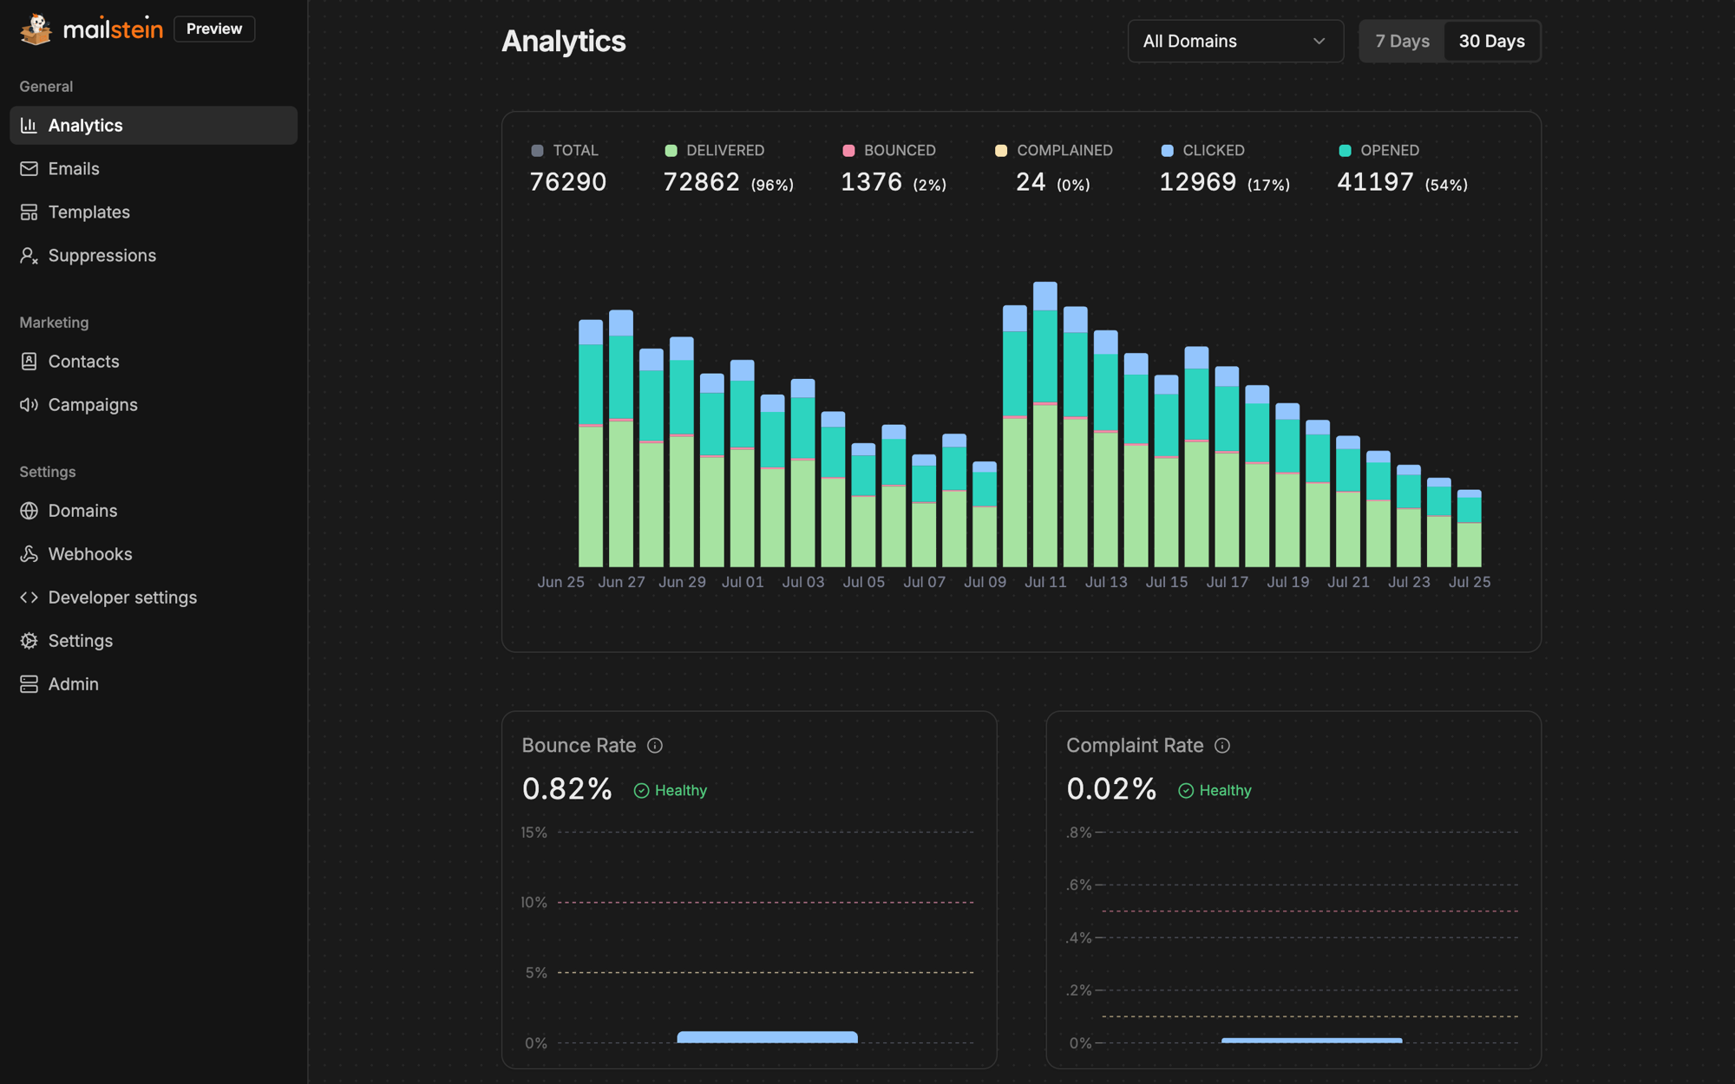Click the Jul 01 axis label
Screen dimensions: 1735x1084
743,582
